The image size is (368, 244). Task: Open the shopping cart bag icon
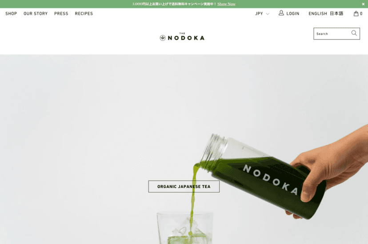pos(356,14)
